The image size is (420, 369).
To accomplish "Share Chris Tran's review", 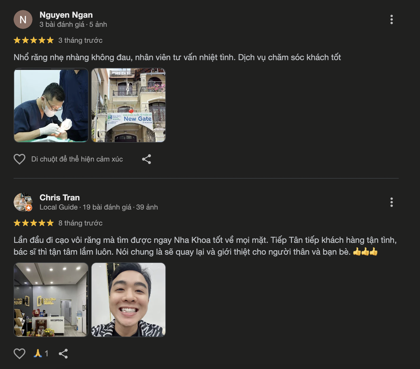I will click(x=63, y=353).
